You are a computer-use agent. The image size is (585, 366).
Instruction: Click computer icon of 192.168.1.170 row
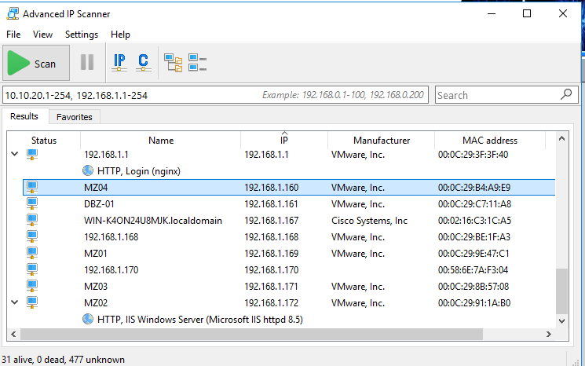point(32,269)
